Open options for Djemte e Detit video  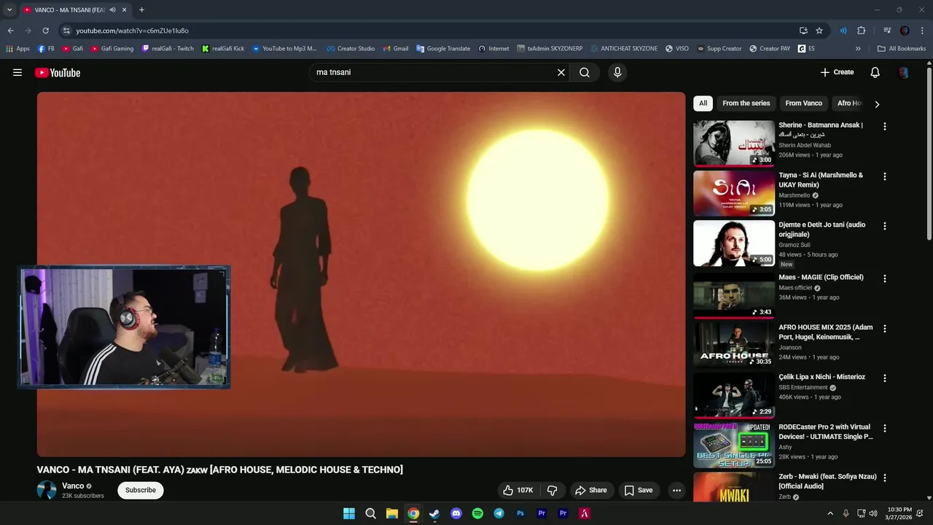point(885,226)
